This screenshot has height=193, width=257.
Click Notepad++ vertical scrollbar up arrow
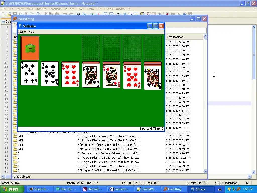point(254,27)
